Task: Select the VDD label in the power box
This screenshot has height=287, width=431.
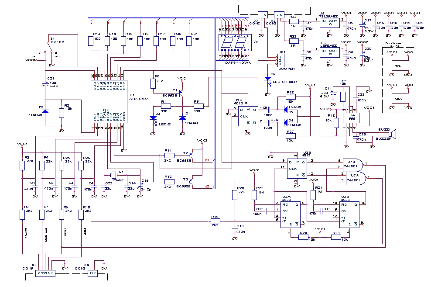Action: (408, 85)
